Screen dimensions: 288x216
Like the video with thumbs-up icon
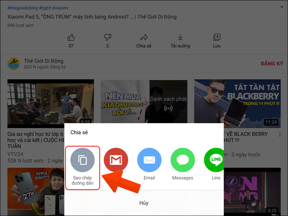click(71, 37)
